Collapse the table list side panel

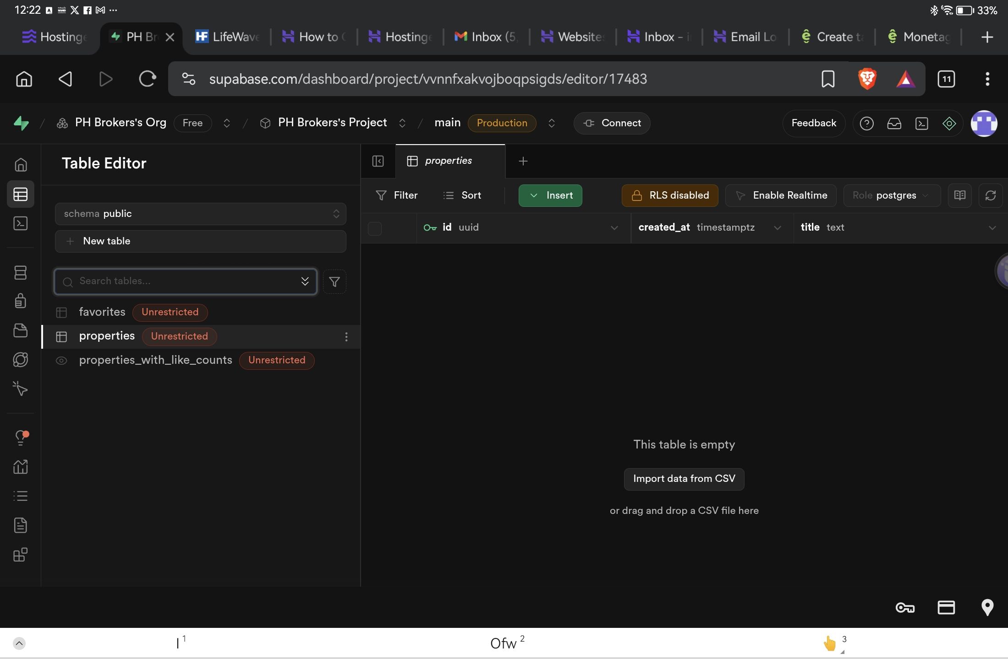(378, 161)
